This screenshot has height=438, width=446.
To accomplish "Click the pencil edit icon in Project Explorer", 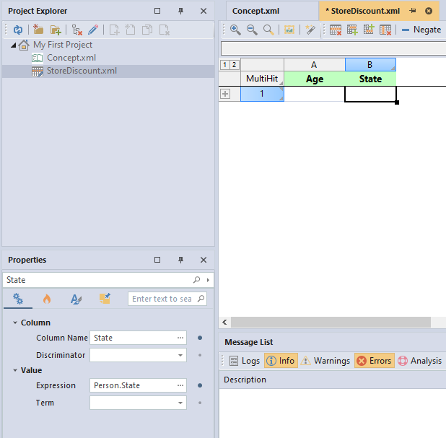I will [93, 30].
